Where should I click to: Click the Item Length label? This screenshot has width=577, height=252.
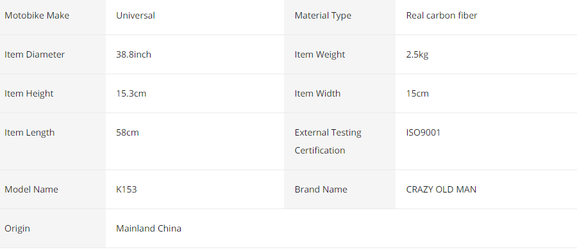[x=29, y=132]
